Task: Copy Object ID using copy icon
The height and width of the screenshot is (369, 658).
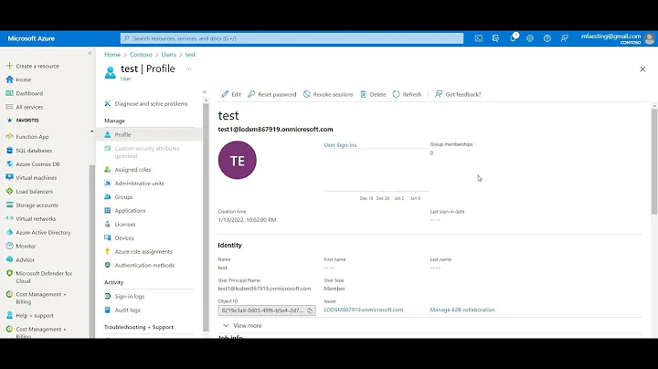Action: pos(310,311)
